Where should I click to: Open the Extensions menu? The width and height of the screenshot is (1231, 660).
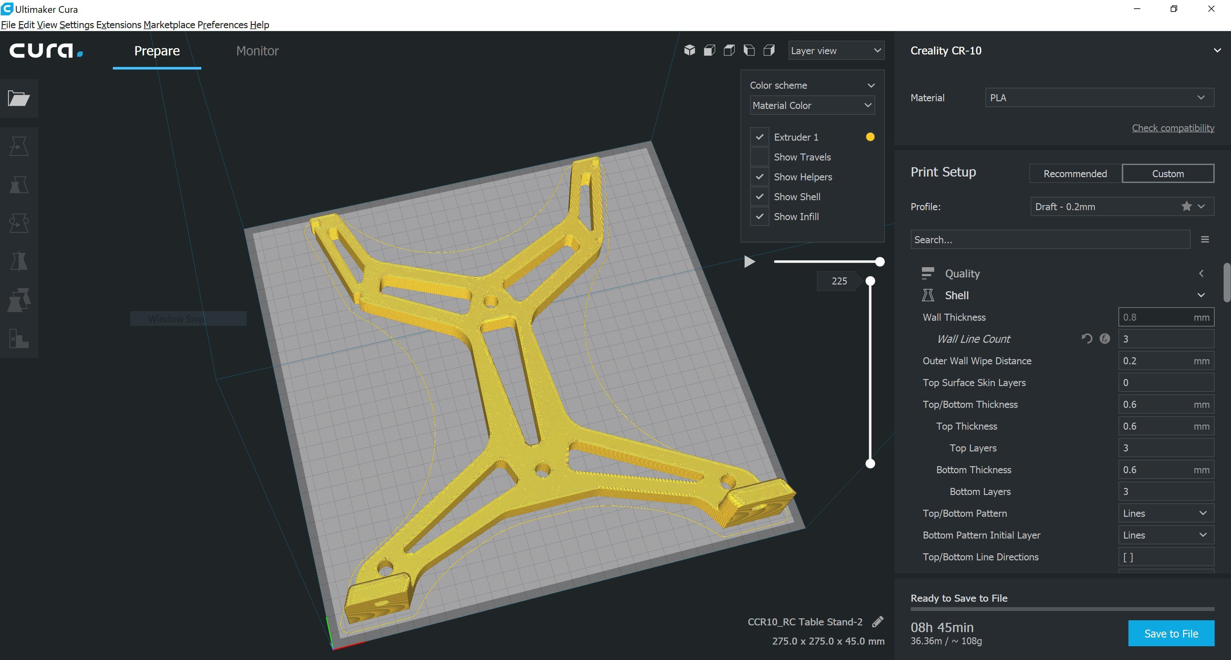coord(119,25)
